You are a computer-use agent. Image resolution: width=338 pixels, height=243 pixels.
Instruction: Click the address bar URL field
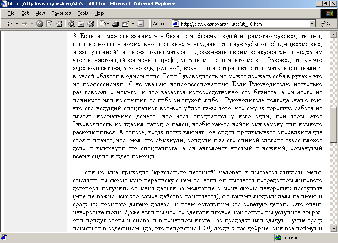pos(244,24)
